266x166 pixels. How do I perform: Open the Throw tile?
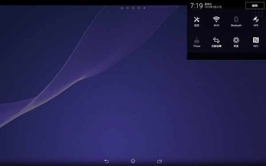(197, 42)
